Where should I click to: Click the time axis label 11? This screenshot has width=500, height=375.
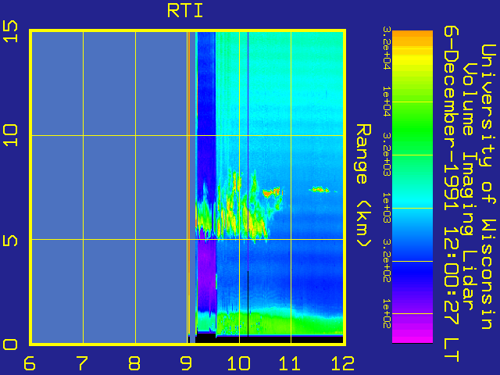click(x=290, y=363)
